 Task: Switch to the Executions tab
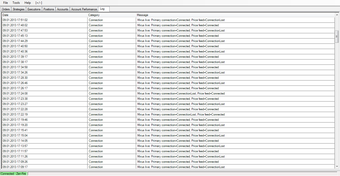coord(34,9)
